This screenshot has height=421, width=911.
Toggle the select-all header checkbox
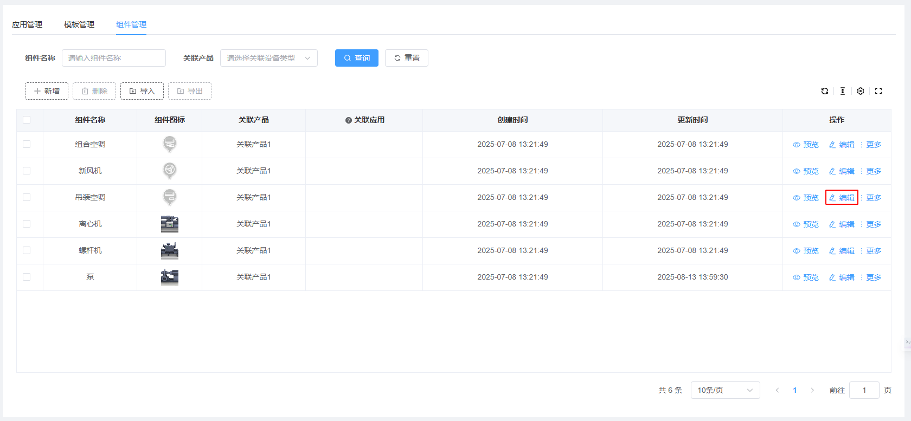tap(27, 120)
